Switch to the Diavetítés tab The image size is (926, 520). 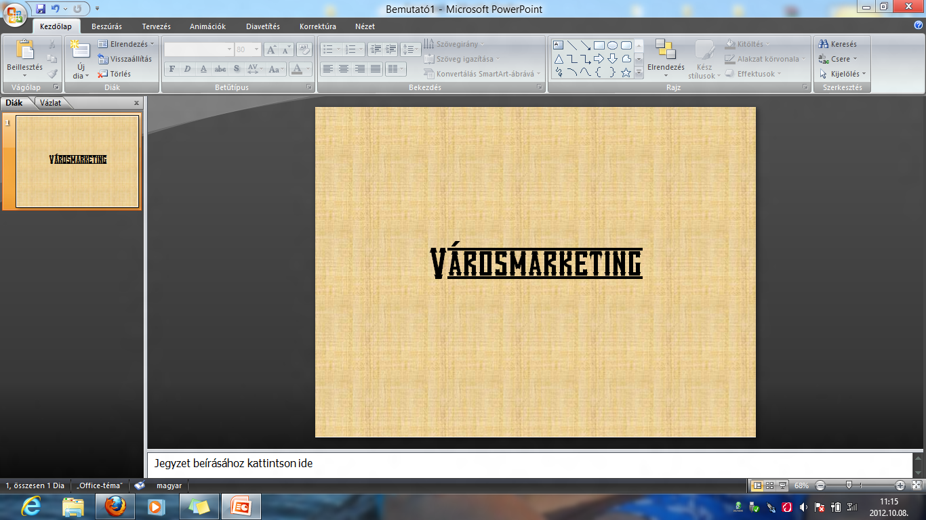pyautogui.click(x=263, y=26)
